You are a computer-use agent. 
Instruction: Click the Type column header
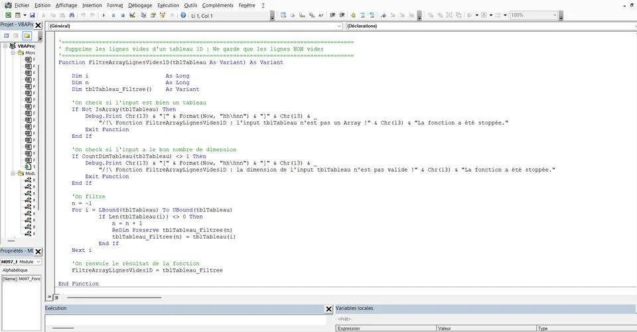(x=587, y=328)
